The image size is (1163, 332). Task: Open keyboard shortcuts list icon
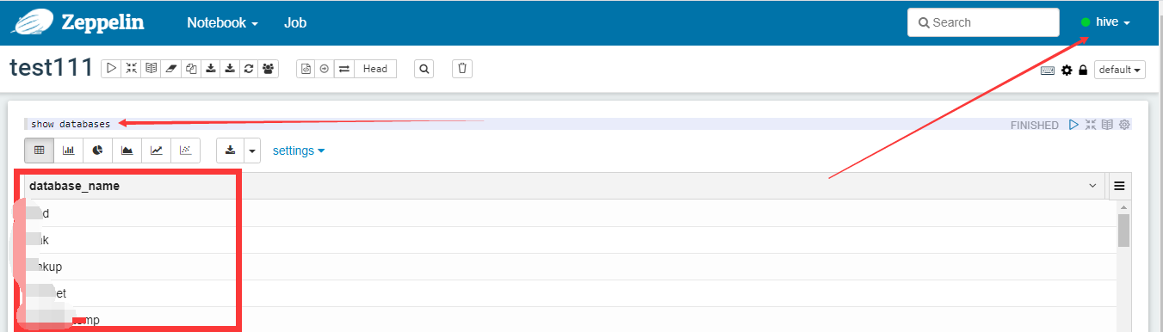coord(1048,70)
